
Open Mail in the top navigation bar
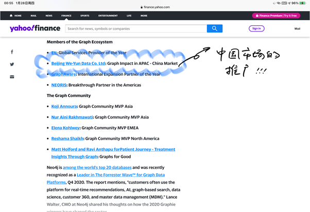[33, 15]
